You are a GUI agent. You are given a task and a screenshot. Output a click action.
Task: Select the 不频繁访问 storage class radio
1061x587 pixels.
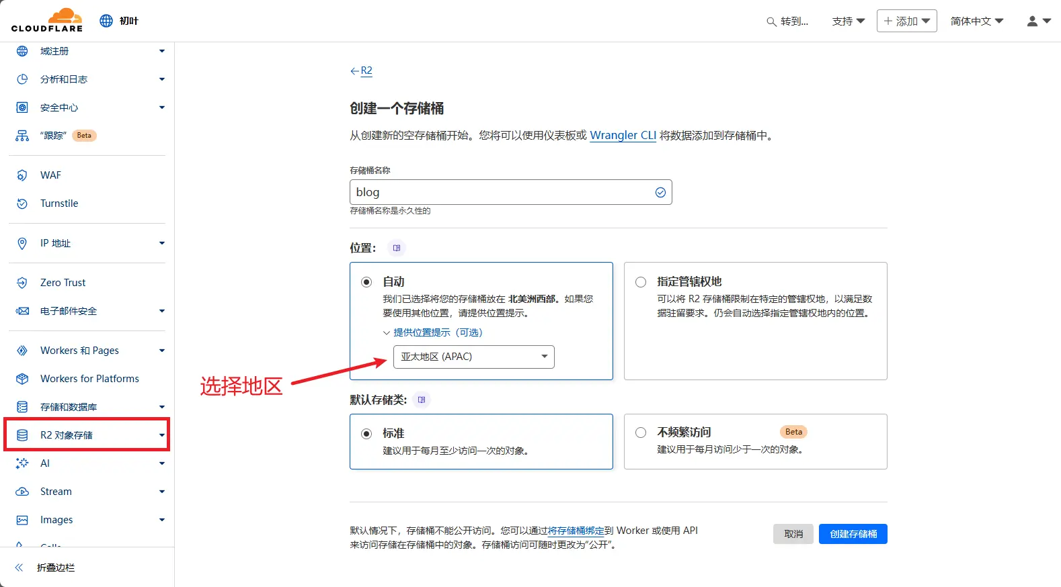[x=641, y=433]
